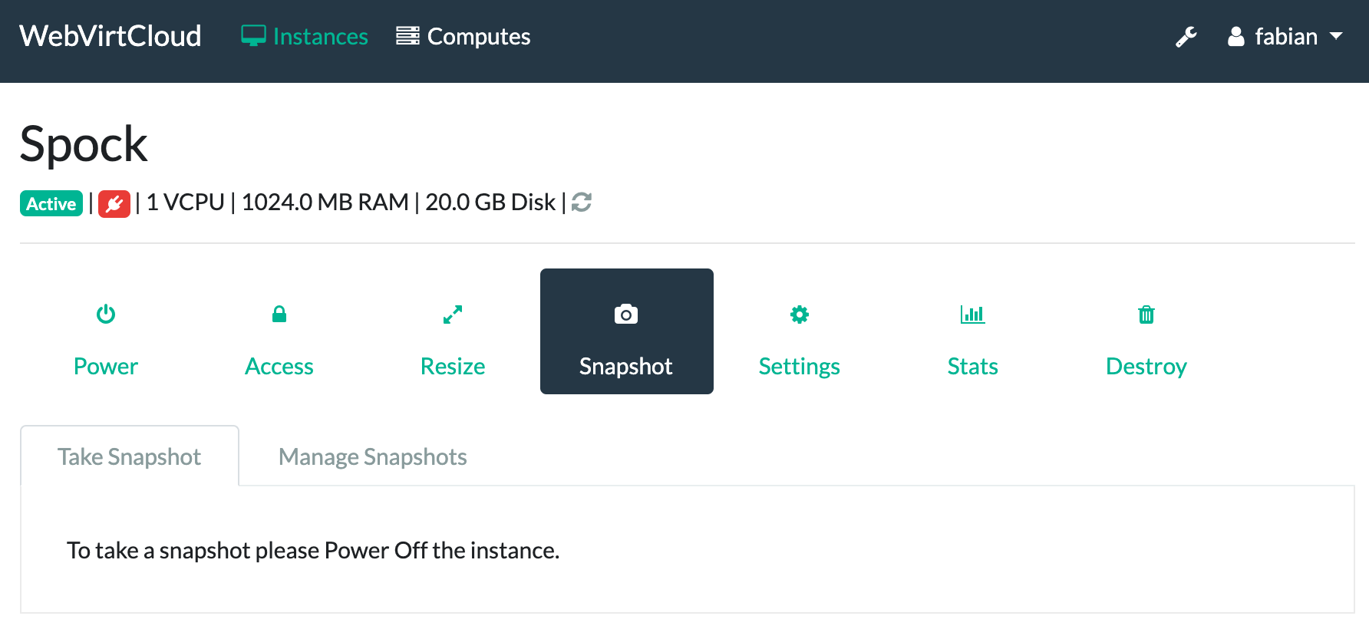Image resolution: width=1369 pixels, height=629 pixels.
Task: Open the Instances menu item
Action: [320, 35]
